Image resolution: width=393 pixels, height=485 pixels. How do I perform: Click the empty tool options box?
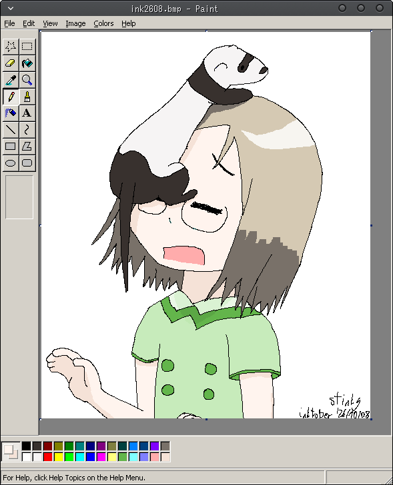(19, 197)
